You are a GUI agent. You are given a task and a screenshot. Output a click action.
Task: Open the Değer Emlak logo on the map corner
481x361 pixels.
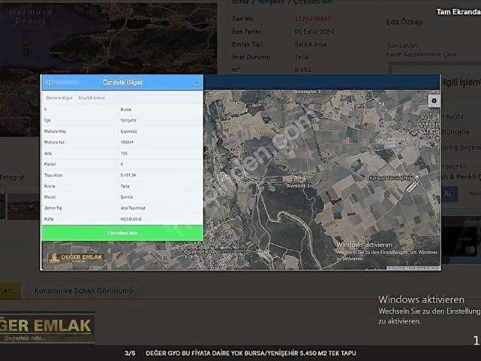[x=76, y=257]
